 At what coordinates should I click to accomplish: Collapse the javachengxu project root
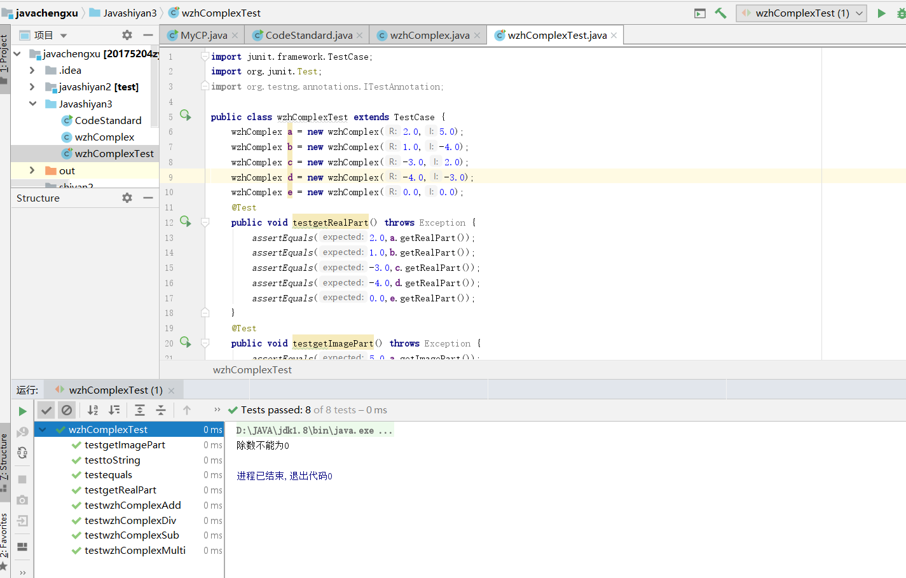[17, 54]
